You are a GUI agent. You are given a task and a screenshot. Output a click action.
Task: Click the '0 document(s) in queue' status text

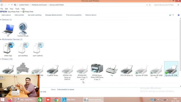coord(66,90)
